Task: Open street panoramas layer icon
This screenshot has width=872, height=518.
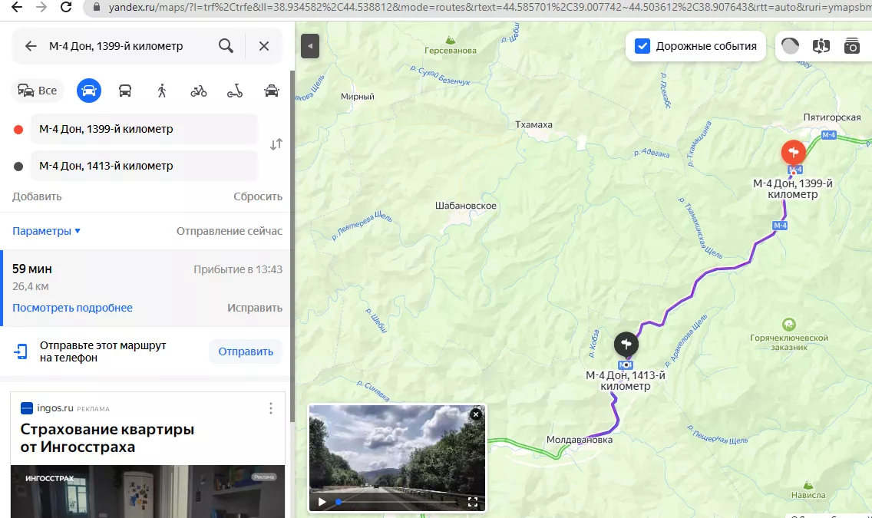Action: [821, 46]
